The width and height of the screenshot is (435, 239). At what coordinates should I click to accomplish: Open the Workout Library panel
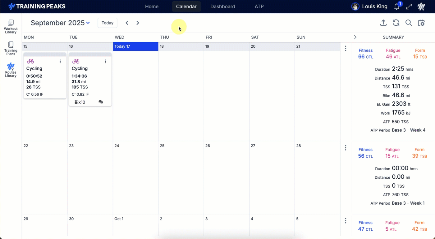pos(11,27)
